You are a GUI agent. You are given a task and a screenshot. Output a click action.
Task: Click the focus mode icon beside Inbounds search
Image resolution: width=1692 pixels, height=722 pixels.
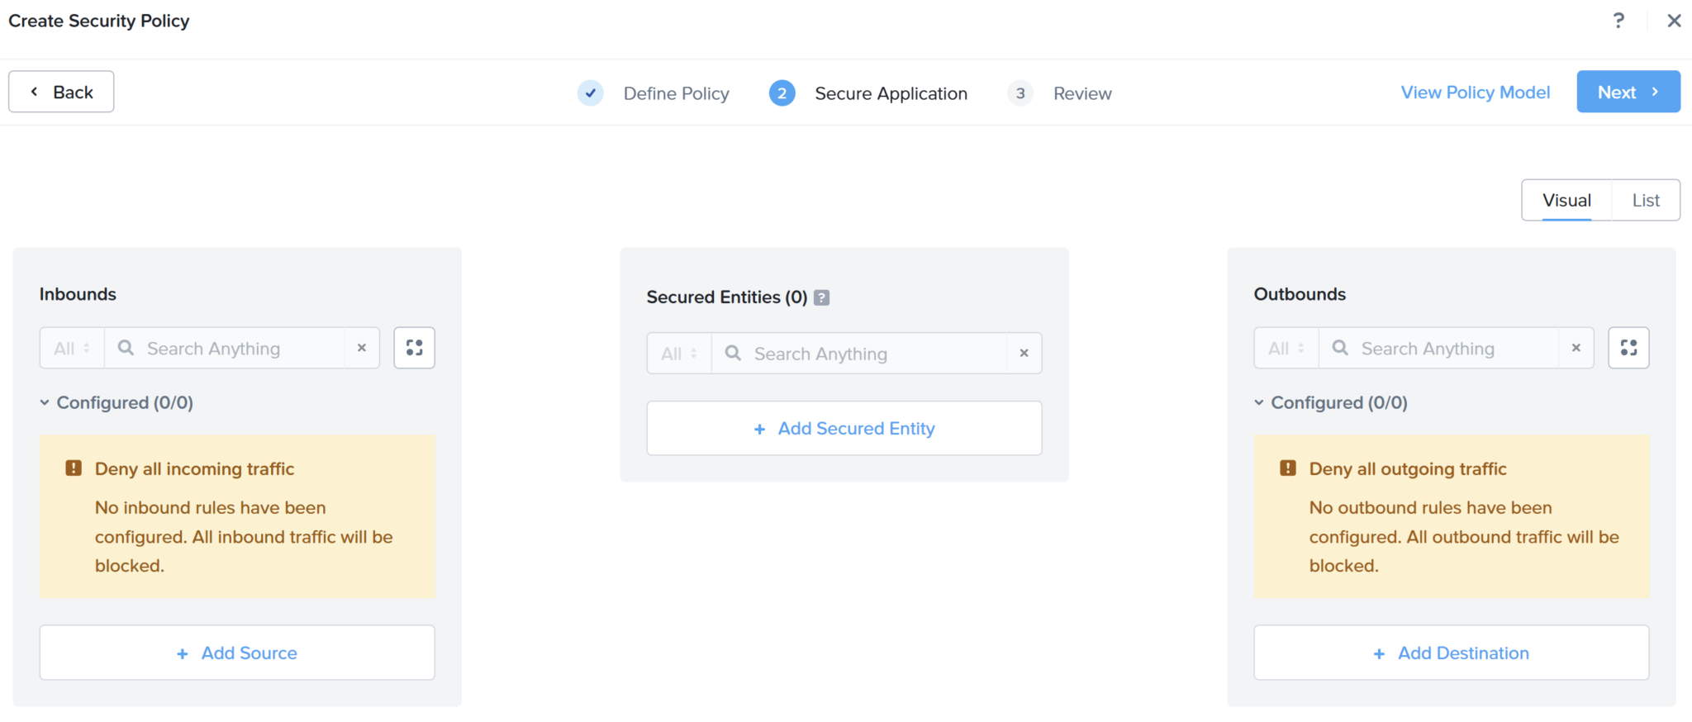(x=414, y=348)
